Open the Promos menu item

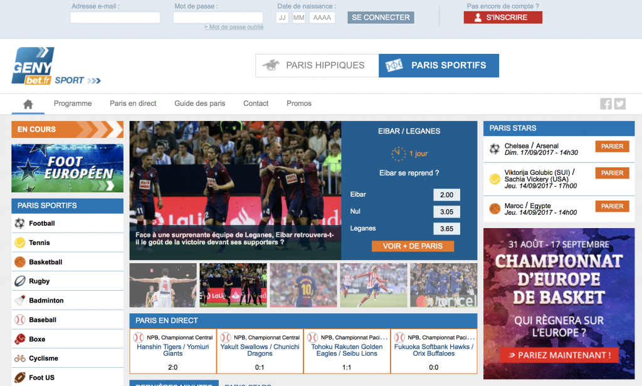(299, 103)
